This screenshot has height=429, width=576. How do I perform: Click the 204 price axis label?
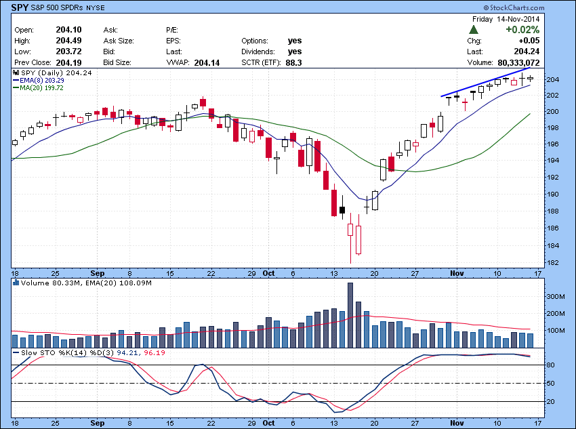pos(554,80)
